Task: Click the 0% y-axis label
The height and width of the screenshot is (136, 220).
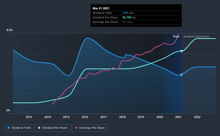Action: [8, 111]
